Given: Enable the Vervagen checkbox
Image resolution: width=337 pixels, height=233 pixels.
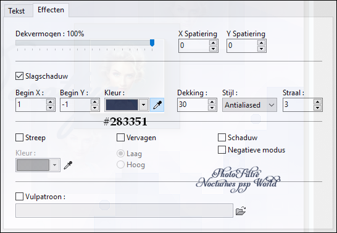Looking at the screenshot, I should 120,138.
